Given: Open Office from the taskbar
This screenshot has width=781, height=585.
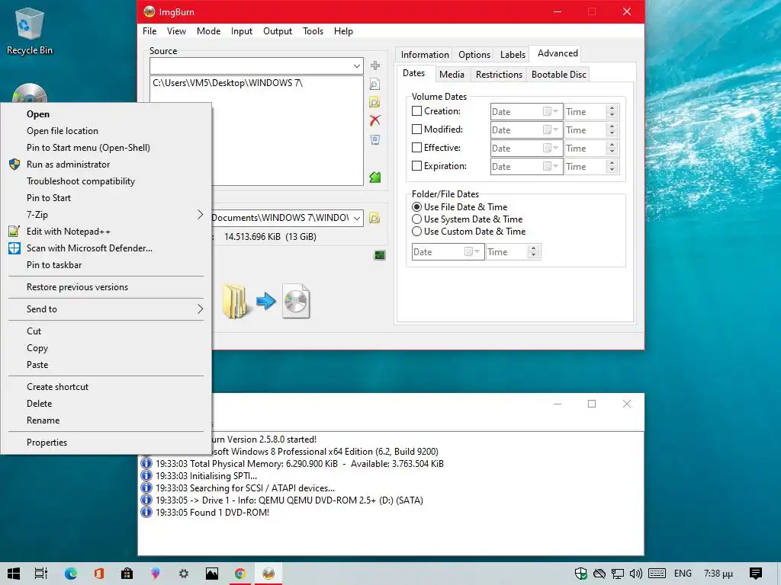Looking at the screenshot, I should point(98,574).
